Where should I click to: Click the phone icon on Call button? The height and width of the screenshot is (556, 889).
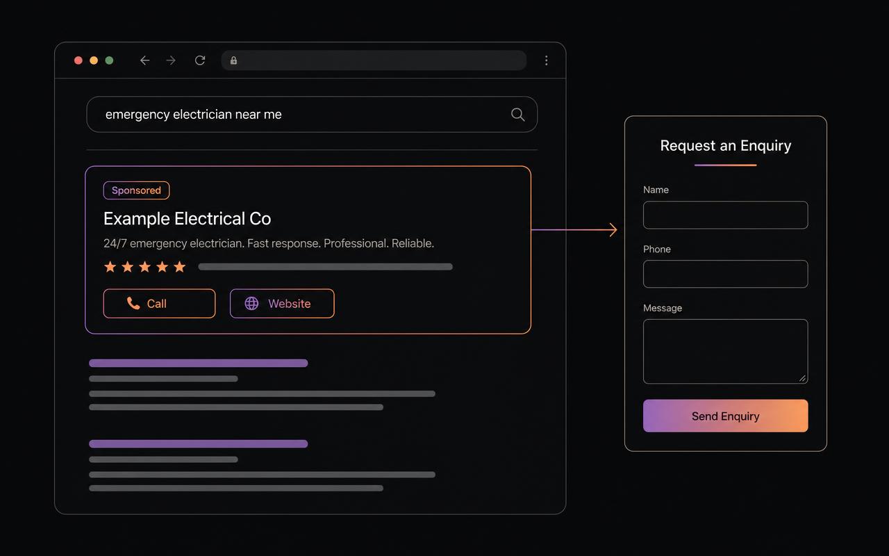(x=133, y=303)
